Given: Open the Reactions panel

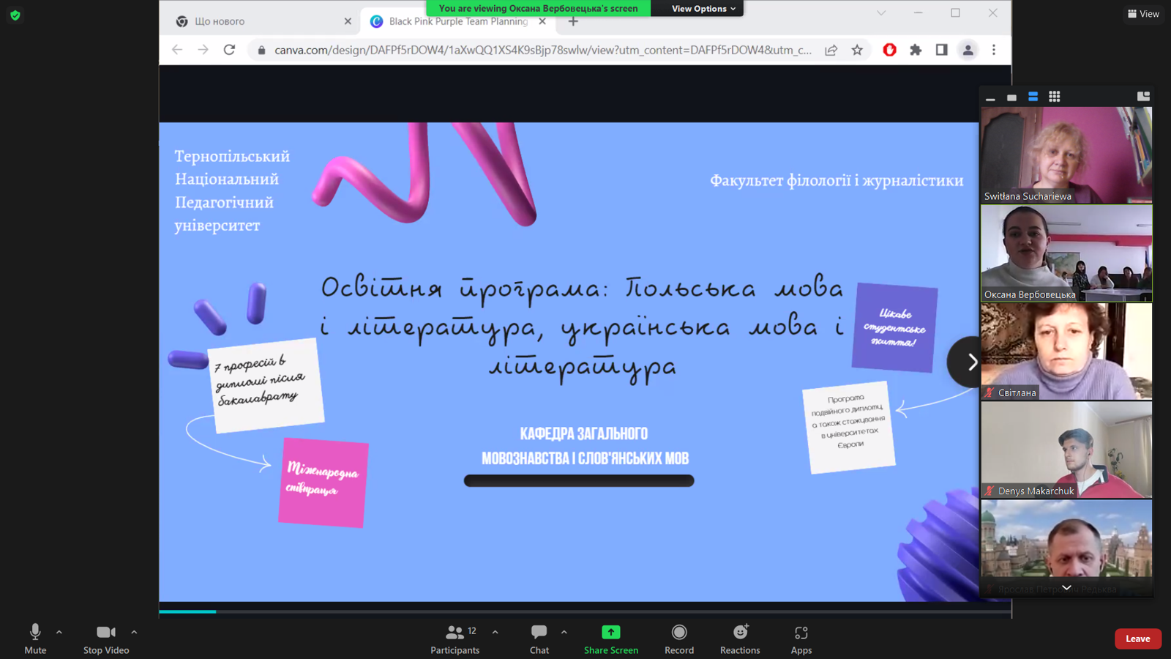Looking at the screenshot, I should click(739, 637).
